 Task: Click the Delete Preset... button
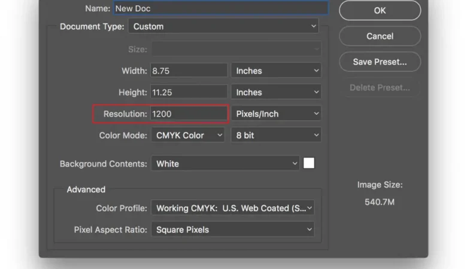[380, 87]
